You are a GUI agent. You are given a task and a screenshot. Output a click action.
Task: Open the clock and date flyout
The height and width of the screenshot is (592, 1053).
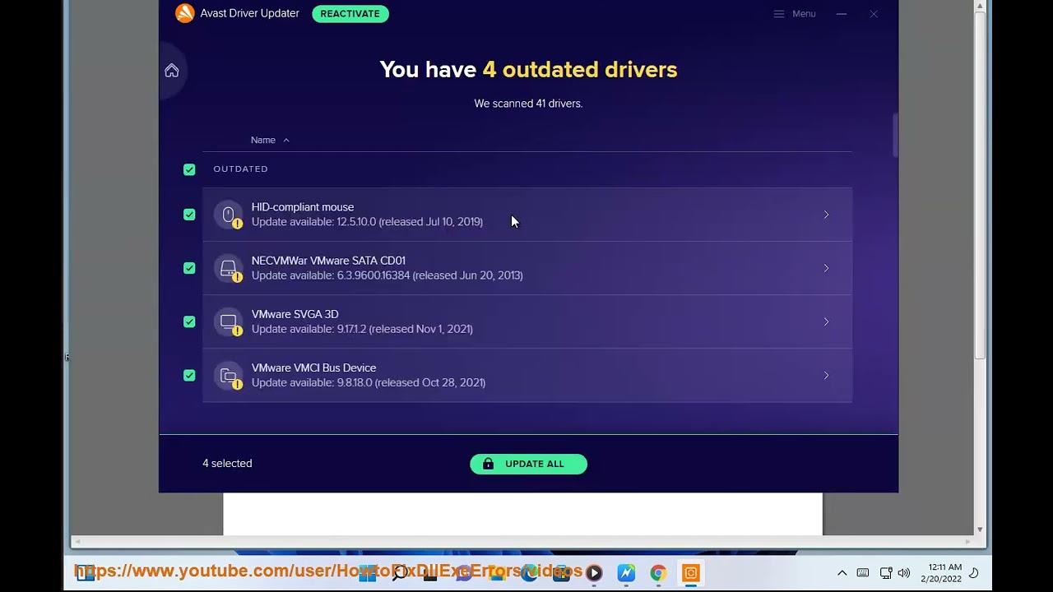click(x=943, y=573)
